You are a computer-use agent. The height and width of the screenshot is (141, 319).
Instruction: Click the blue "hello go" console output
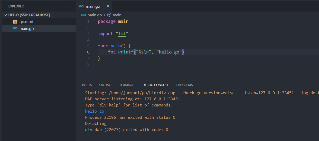point(95,111)
